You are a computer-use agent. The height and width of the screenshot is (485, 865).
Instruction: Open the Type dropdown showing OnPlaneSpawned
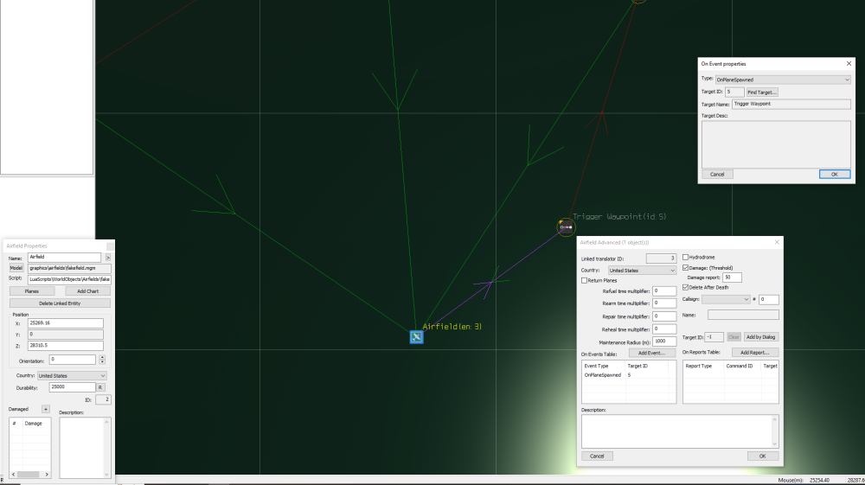[x=783, y=80]
